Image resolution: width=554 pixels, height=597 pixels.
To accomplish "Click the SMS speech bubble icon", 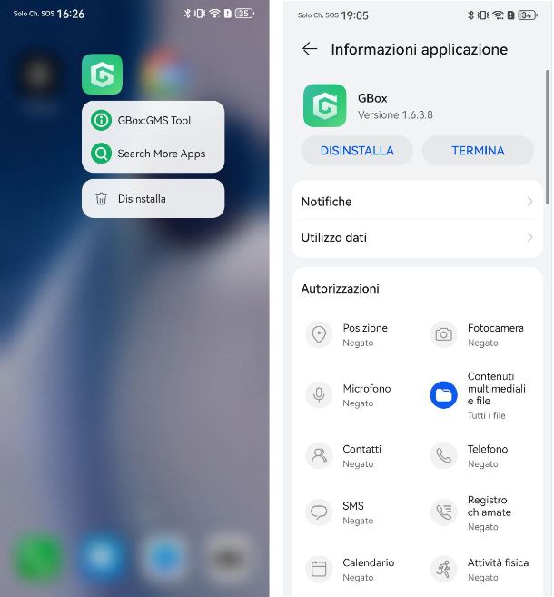I will [x=319, y=512].
